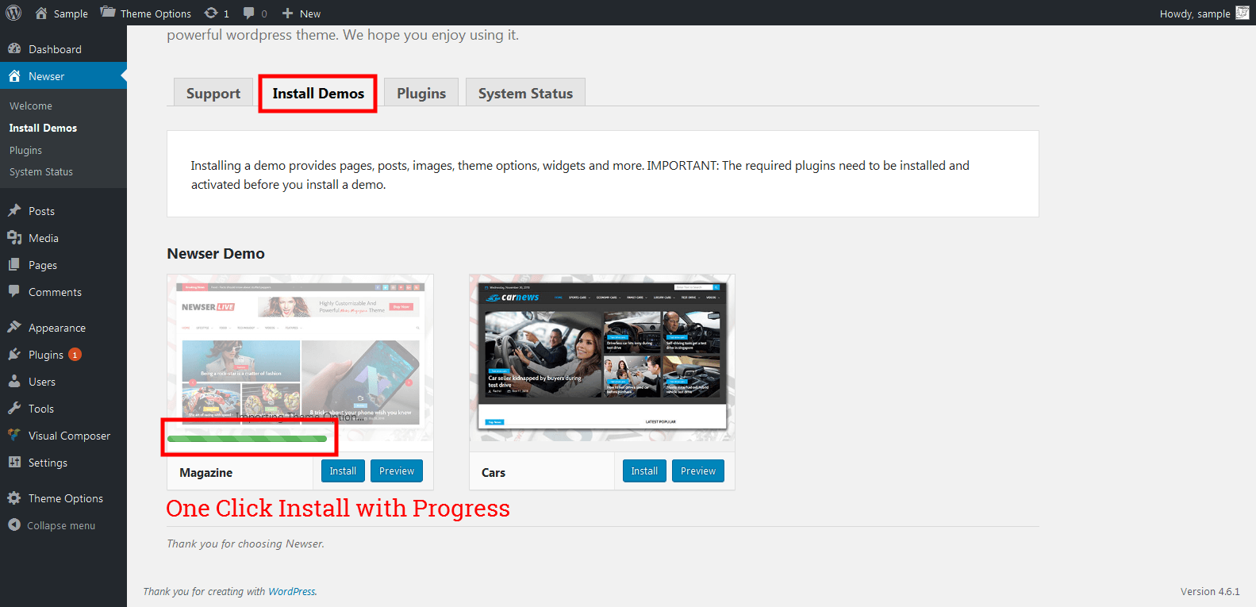The width and height of the screenshot is (1256, 607).
Task: Open the Settings sidebar menu
Action: pyautogui.click(x=48, y=463)
